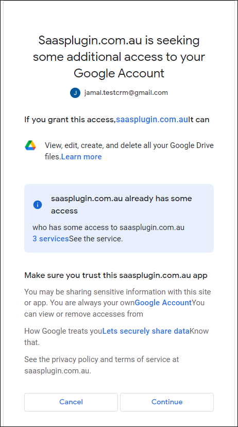Open the Learn more link
The width and height of the screenshot is (238, 427).
(x=81, y=157)
